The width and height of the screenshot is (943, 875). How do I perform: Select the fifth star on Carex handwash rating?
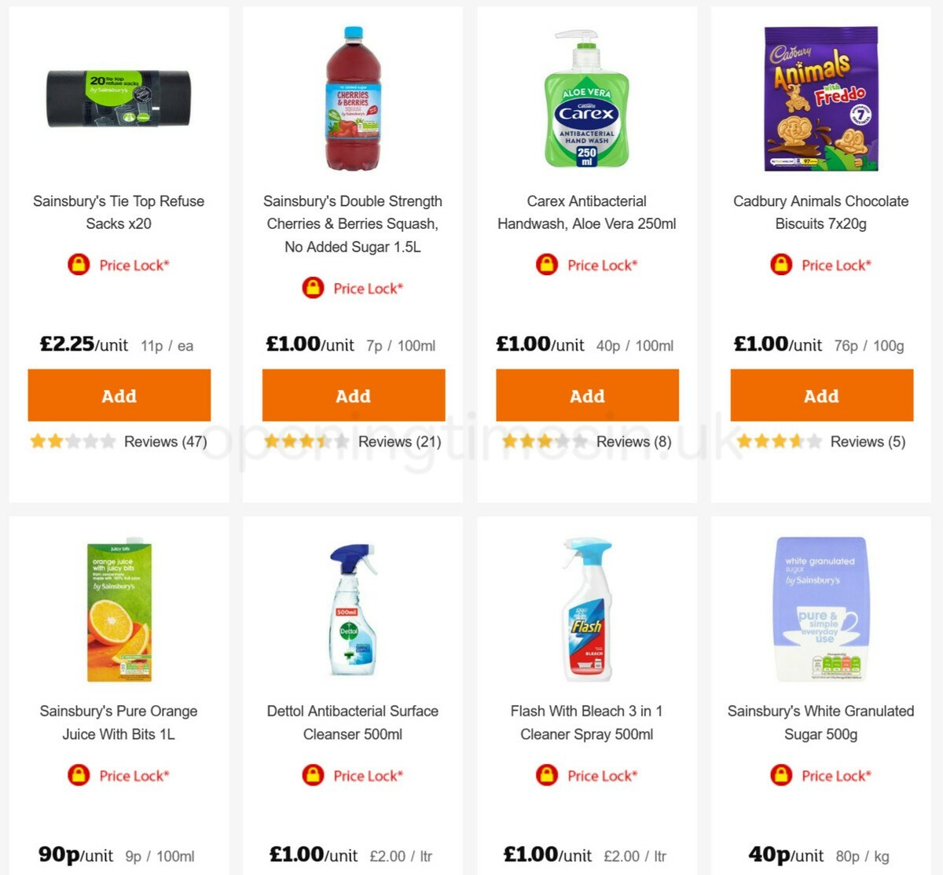[581, 441]
